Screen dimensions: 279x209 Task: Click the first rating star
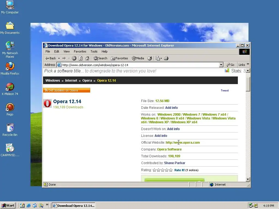tap(154, 170)
